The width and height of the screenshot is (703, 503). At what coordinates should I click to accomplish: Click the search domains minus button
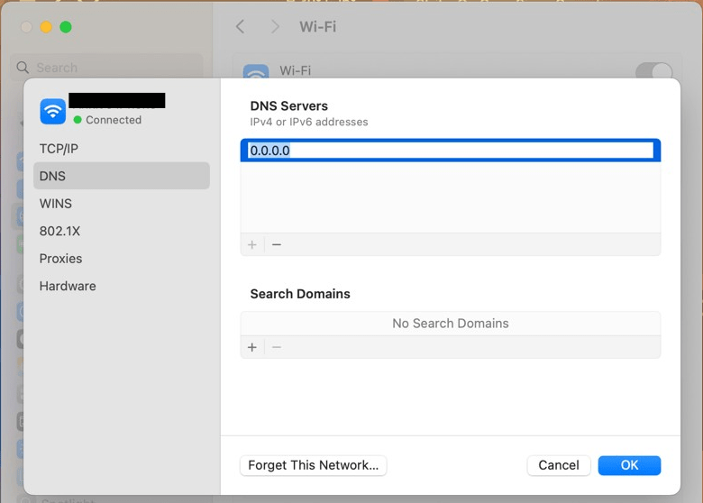[277, 347]
